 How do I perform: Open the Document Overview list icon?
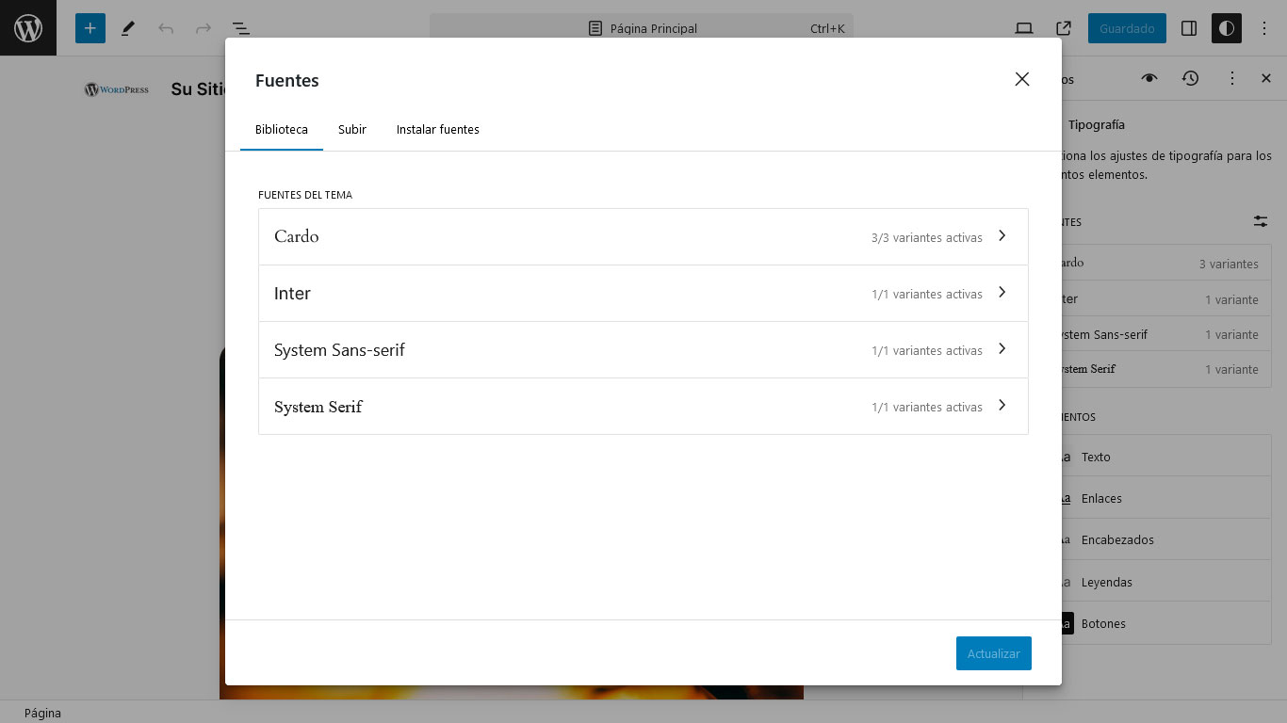pyautogui.click(x=241, y=28)
